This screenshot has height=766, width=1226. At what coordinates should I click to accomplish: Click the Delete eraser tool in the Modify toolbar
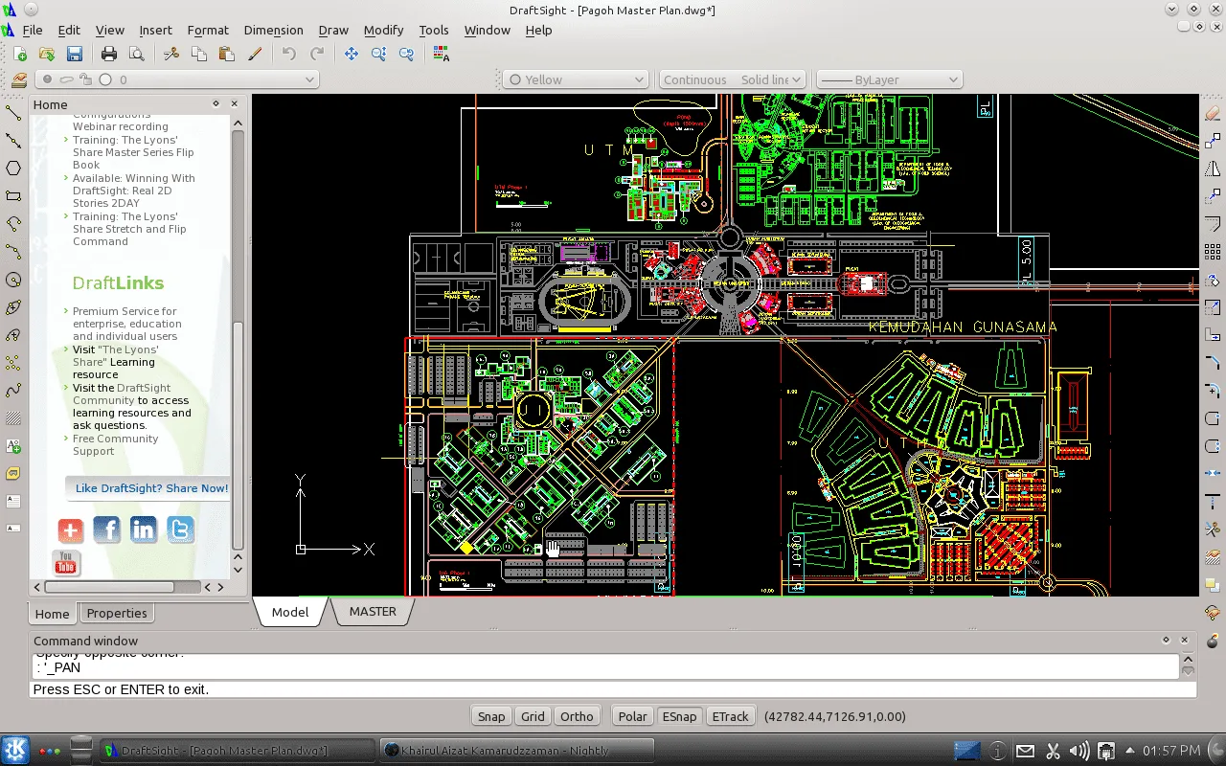[1213, 113]
